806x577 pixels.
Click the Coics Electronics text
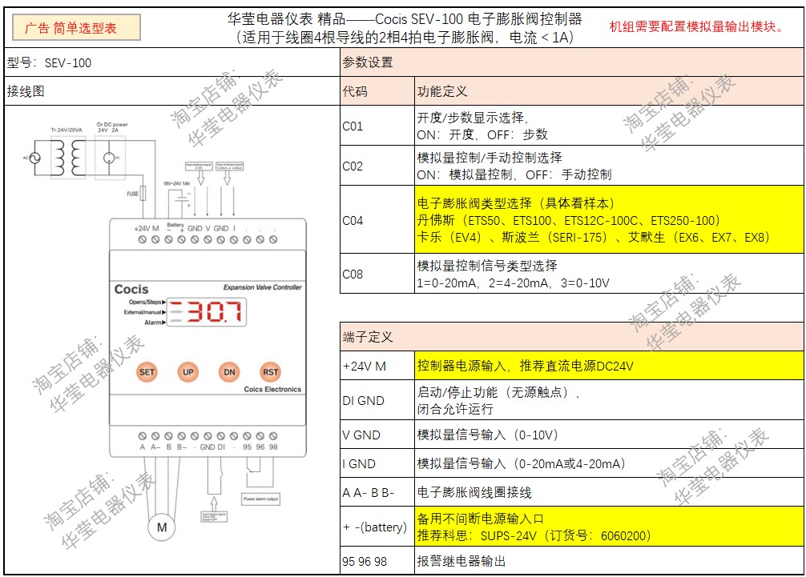tap(272, 389)
